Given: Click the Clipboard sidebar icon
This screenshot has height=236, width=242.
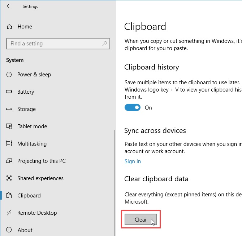Looking at the screenshot, I should click(9, 196).
